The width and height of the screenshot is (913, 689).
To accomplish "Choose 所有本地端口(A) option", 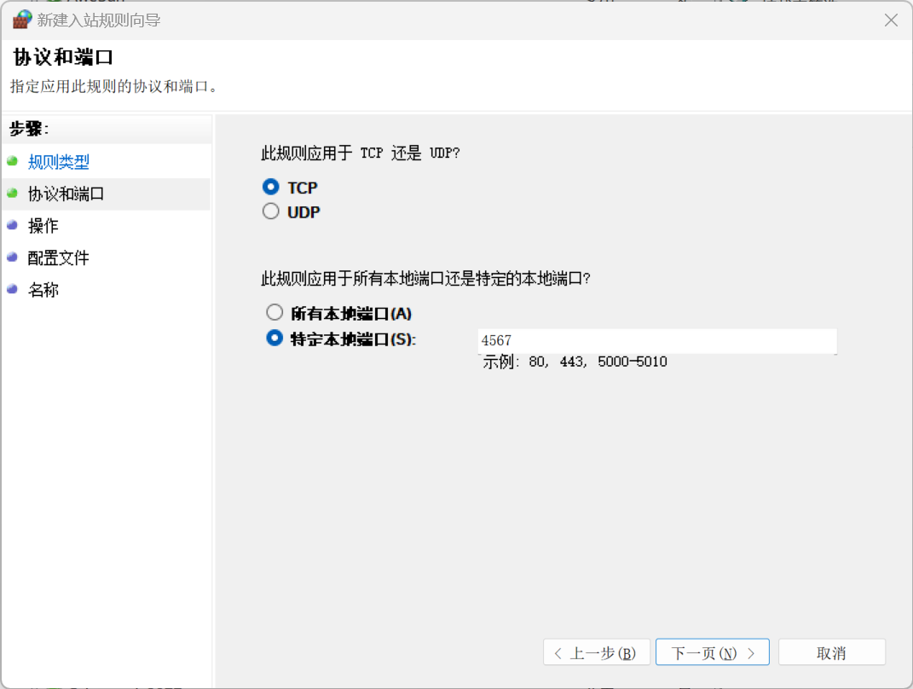I will [x=274, y=312].
